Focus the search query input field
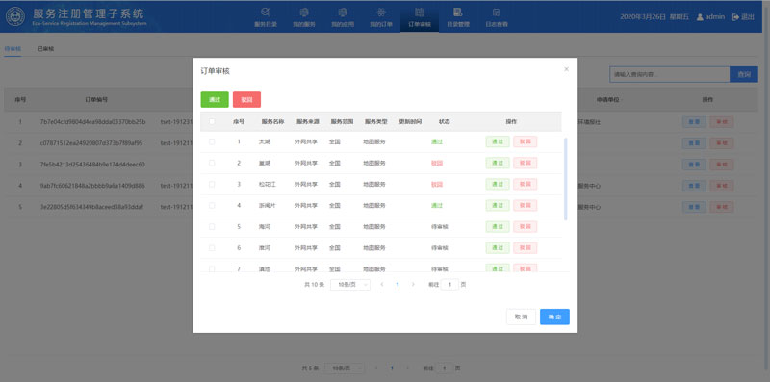Image resolution: width=770 pixels, height=382 pixels. click(669, 74)
